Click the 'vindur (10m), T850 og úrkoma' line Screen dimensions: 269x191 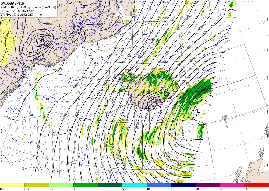(28, 7)
